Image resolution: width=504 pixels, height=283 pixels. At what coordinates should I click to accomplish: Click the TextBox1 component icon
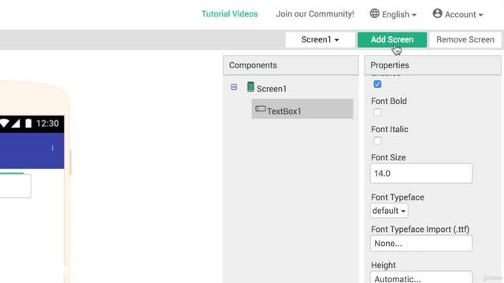point(261,109)
